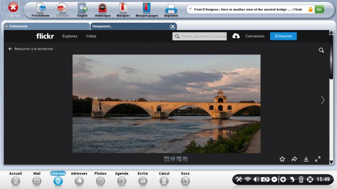Select the third photostream thumbnail
Screen dimensions: 337x189
click(x=179, y=159)
